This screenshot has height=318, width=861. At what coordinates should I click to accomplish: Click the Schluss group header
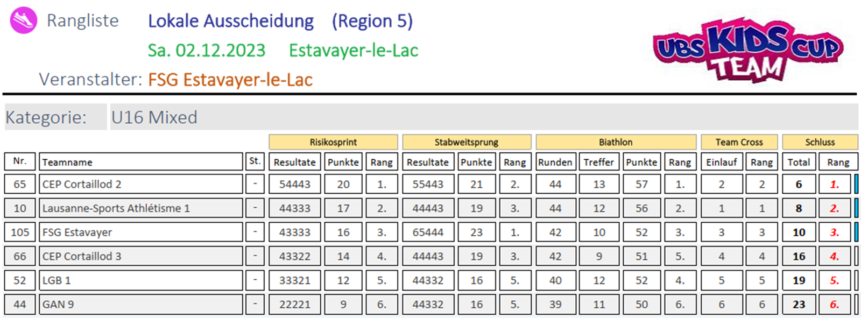(820, 142)
